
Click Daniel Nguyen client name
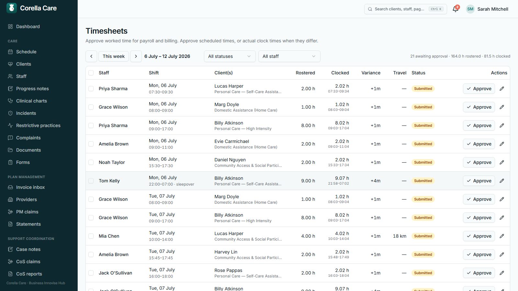230,160
